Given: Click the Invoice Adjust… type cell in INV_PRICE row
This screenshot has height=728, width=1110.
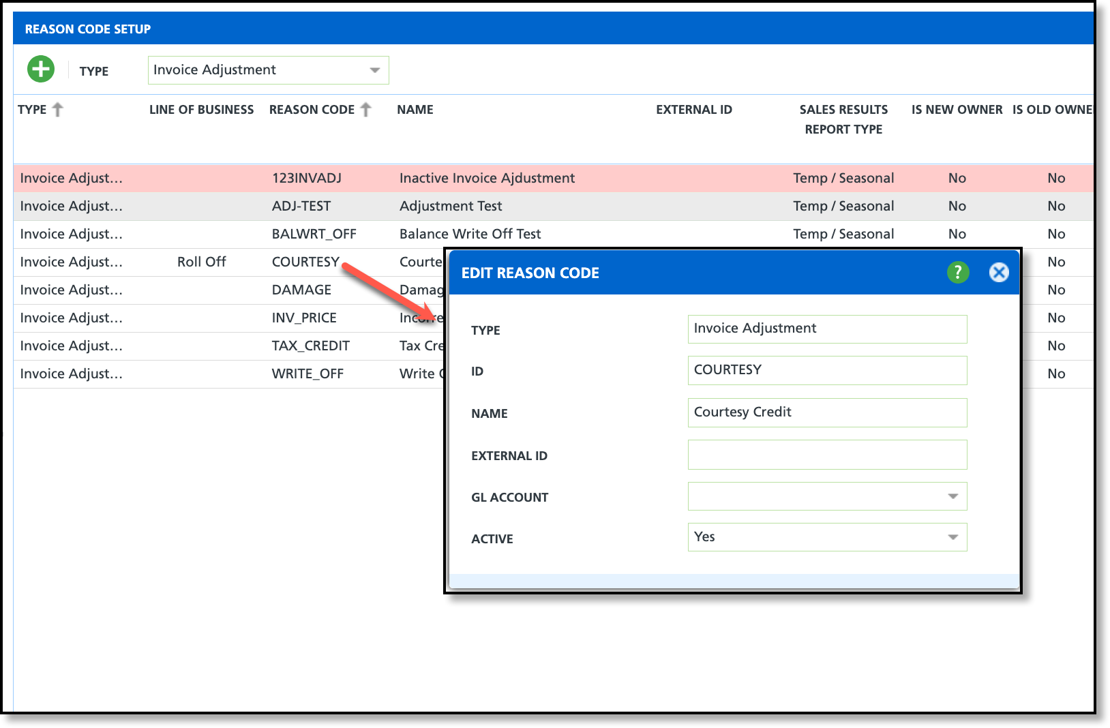Looking at the screenshot, I should coord(72,318).
